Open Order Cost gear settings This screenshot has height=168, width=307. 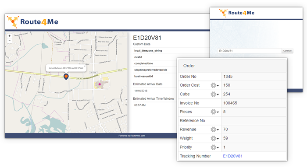(x=215, y=85)
